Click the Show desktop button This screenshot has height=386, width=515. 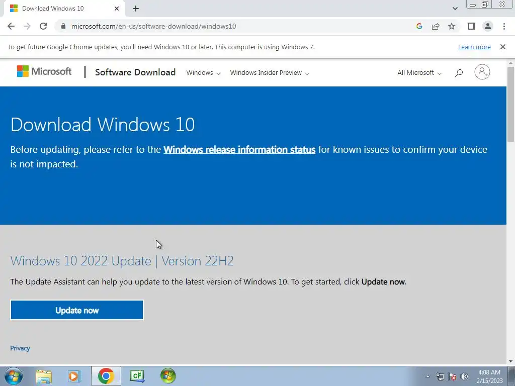[x=511, y=376]
